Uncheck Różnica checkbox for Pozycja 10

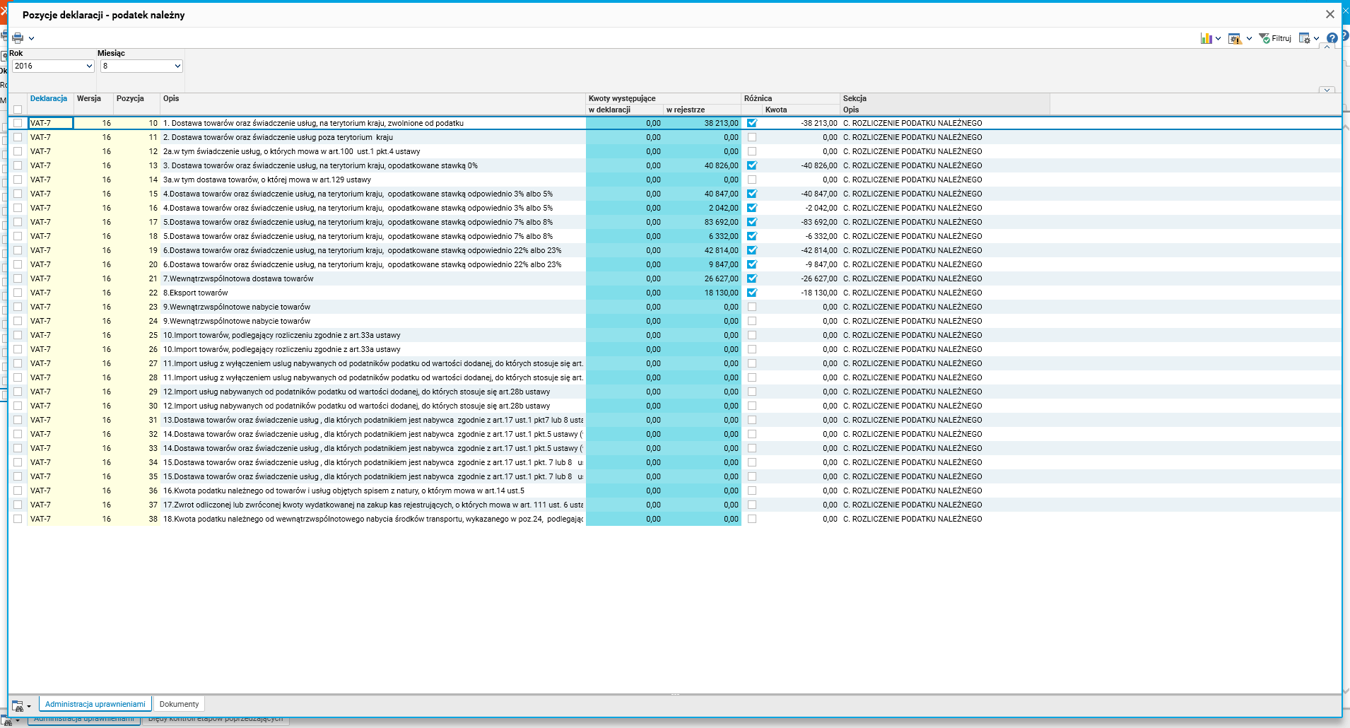pyautogui.click(x=752, y=123)
